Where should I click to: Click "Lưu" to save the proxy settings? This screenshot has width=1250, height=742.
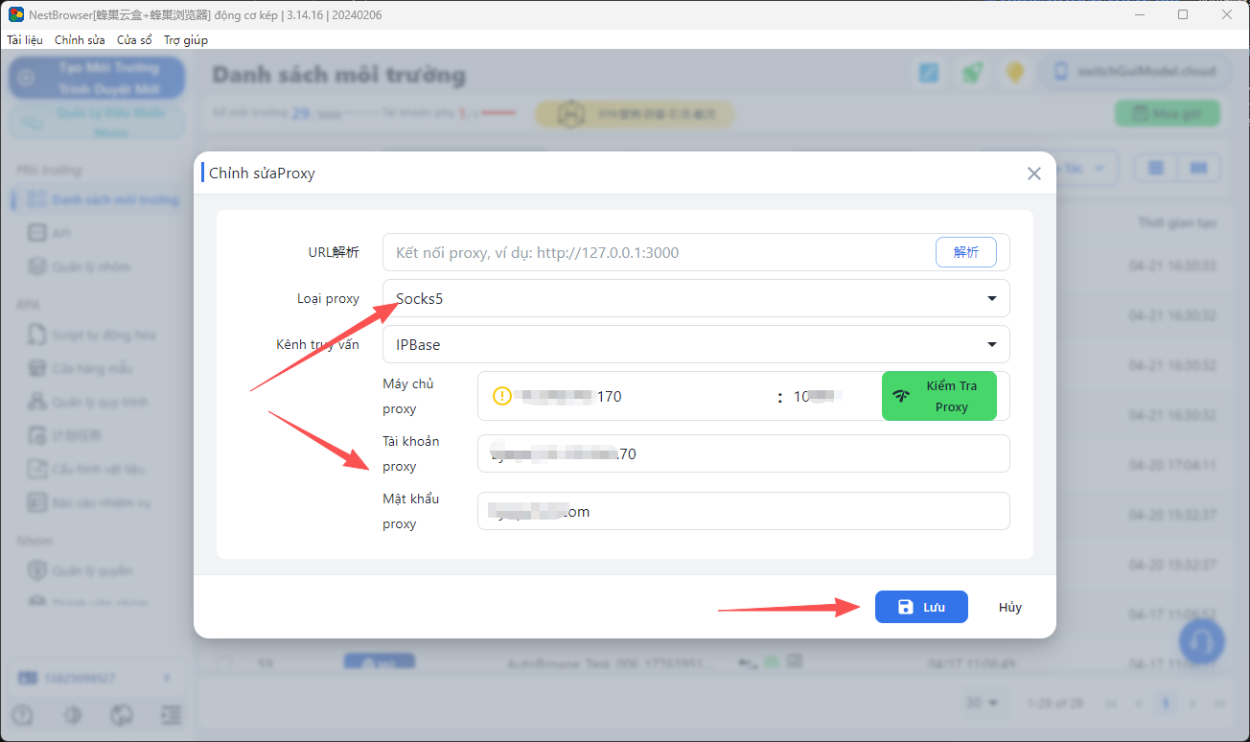920,606
